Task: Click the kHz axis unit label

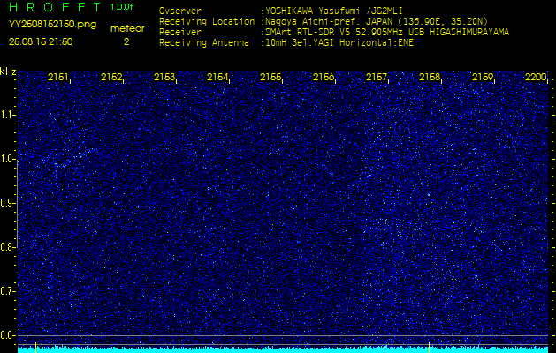Action: pyautogui.click(x=8, y=71)
